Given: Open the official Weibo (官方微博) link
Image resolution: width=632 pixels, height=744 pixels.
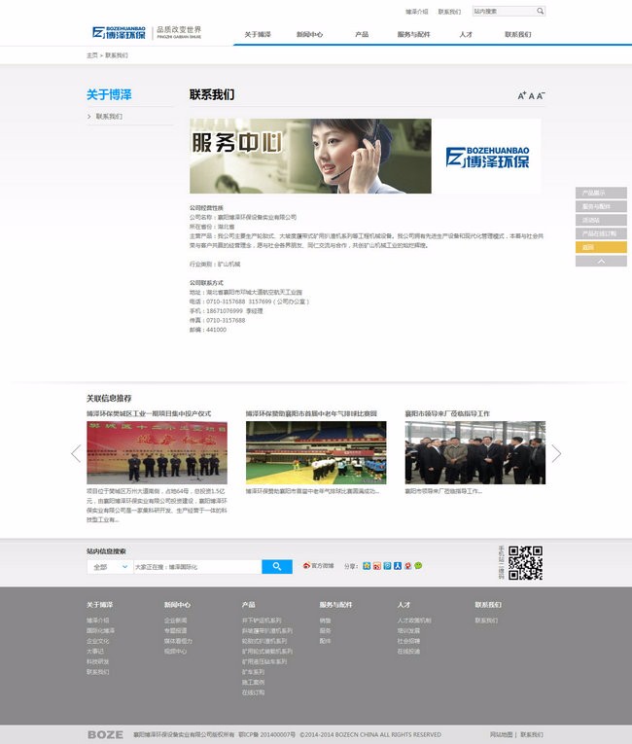Looking at the screenshot, I should 318,566.
